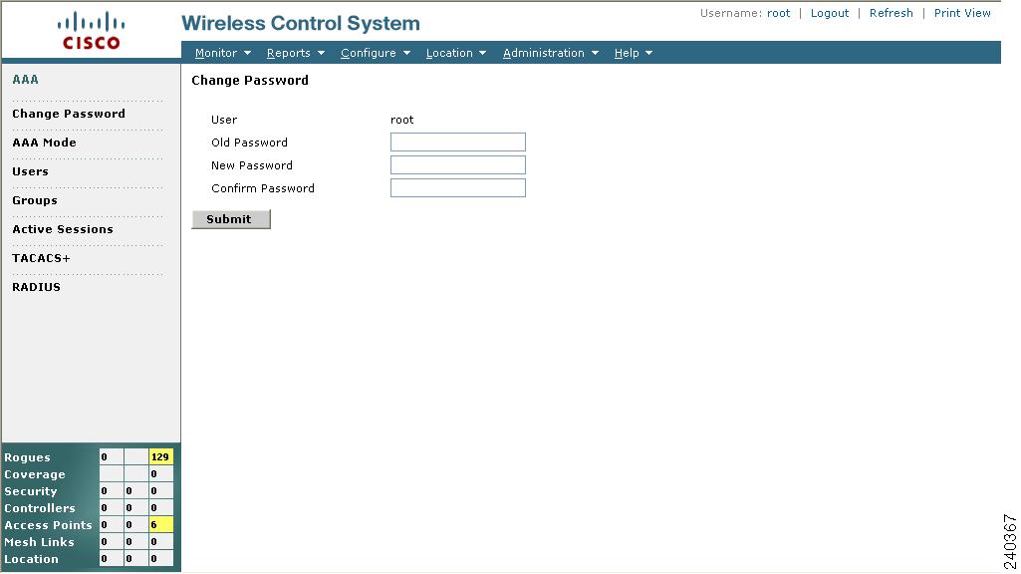Log out via the Logout link
This screenshot has height=574, width=1021.
pos(830,13)
